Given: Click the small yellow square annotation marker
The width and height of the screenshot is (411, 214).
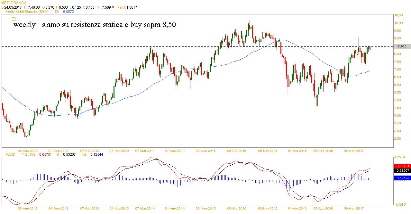Looking at the screenshot, I should click(x=14, y=19).
